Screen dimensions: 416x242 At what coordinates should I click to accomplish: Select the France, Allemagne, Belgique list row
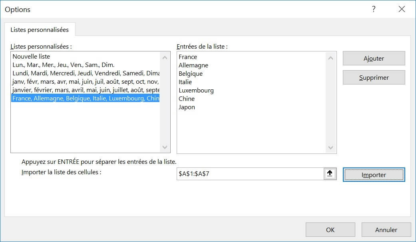[86, 98]
